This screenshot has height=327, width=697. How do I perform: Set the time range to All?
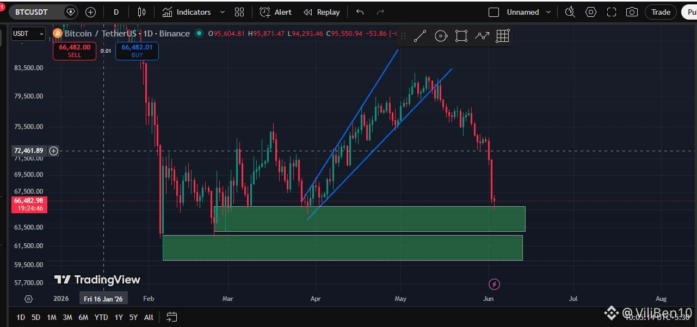pos(149,317)
